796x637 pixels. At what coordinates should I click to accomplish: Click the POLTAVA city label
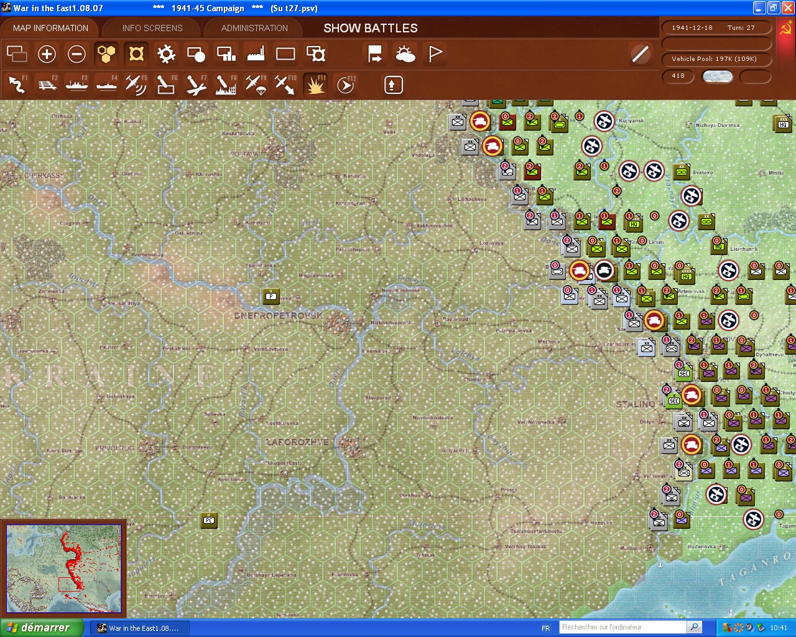(244, 154)
